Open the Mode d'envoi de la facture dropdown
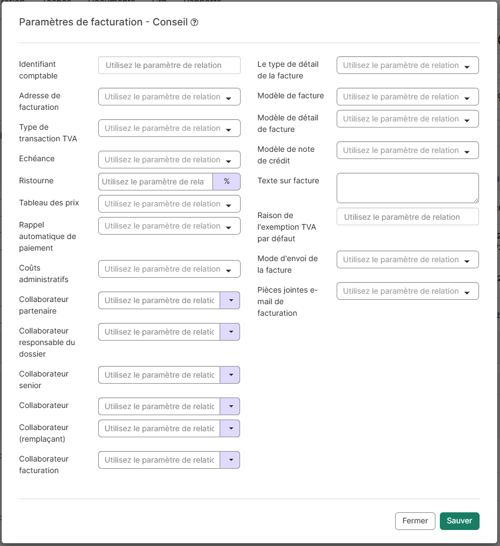Viewport: 500px width, 546px height. 407,259
